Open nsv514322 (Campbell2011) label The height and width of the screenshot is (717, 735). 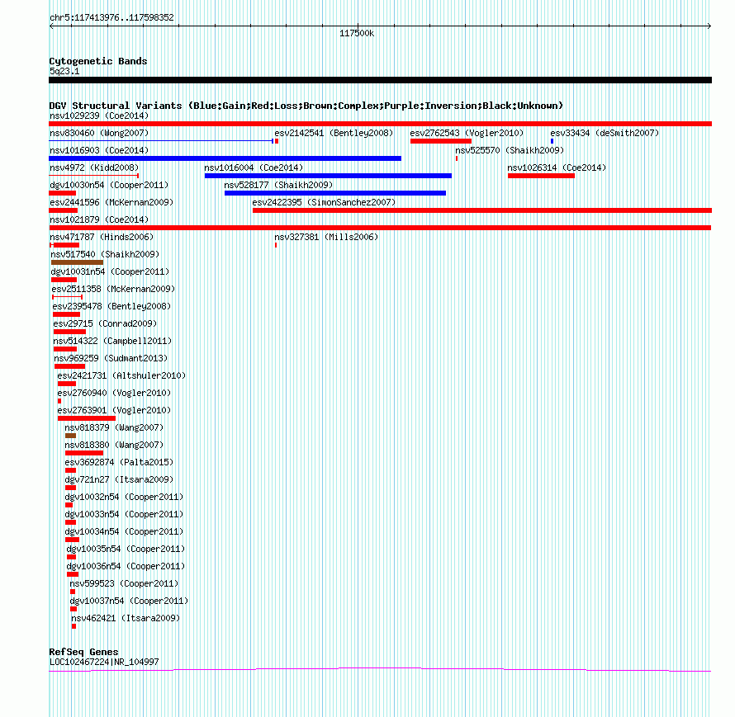click(112, 341)
